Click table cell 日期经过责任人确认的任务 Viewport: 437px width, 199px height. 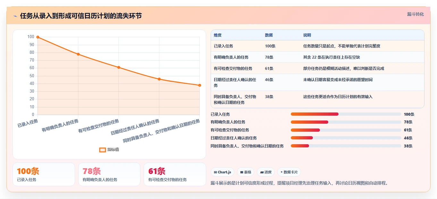point(235,83)
